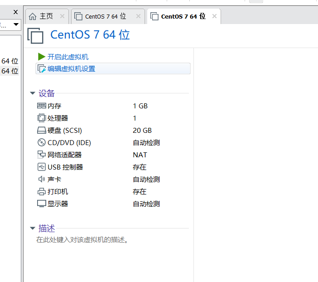Select the highlighted second 64 位 library entry

click(10, 71)
